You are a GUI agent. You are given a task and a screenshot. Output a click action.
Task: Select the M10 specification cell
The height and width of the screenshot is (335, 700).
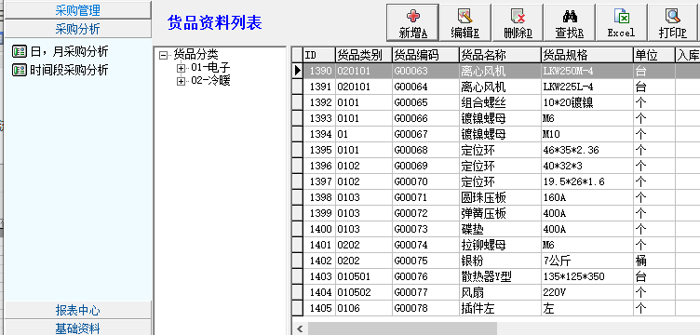[x=587, y=134]
